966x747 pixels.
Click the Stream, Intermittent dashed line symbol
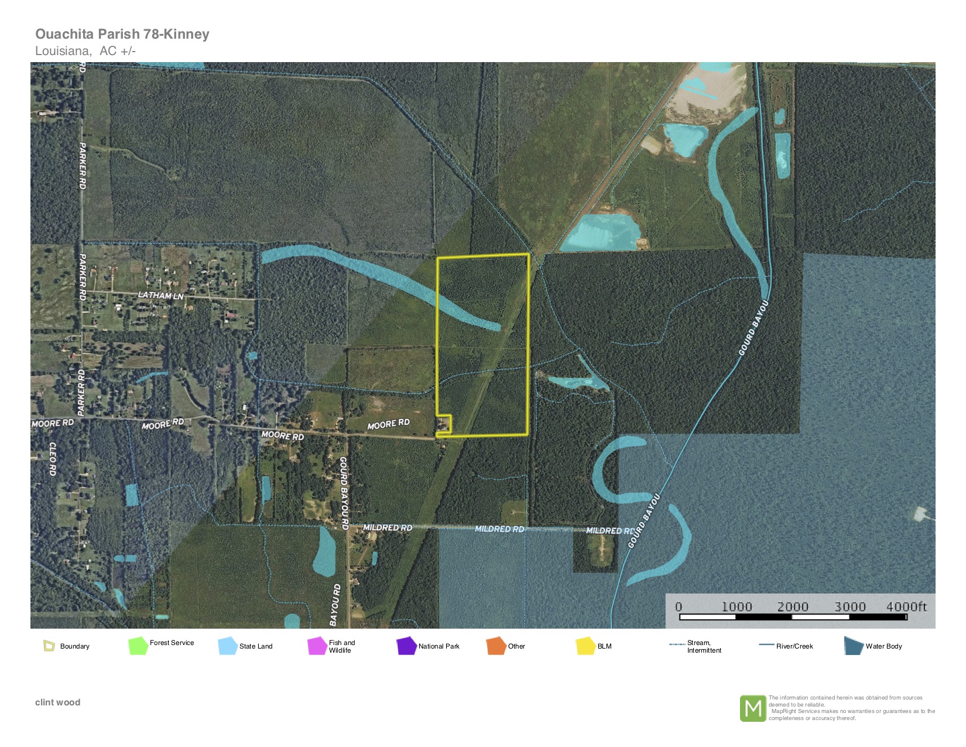tap(677, 644)
